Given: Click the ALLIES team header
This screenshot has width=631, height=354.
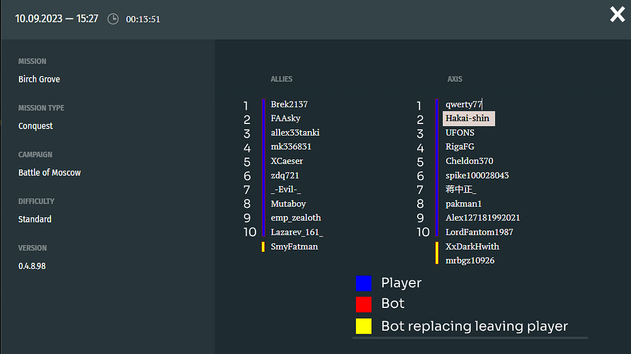Looking at the screenshot, I should click(x=281, y=79).
